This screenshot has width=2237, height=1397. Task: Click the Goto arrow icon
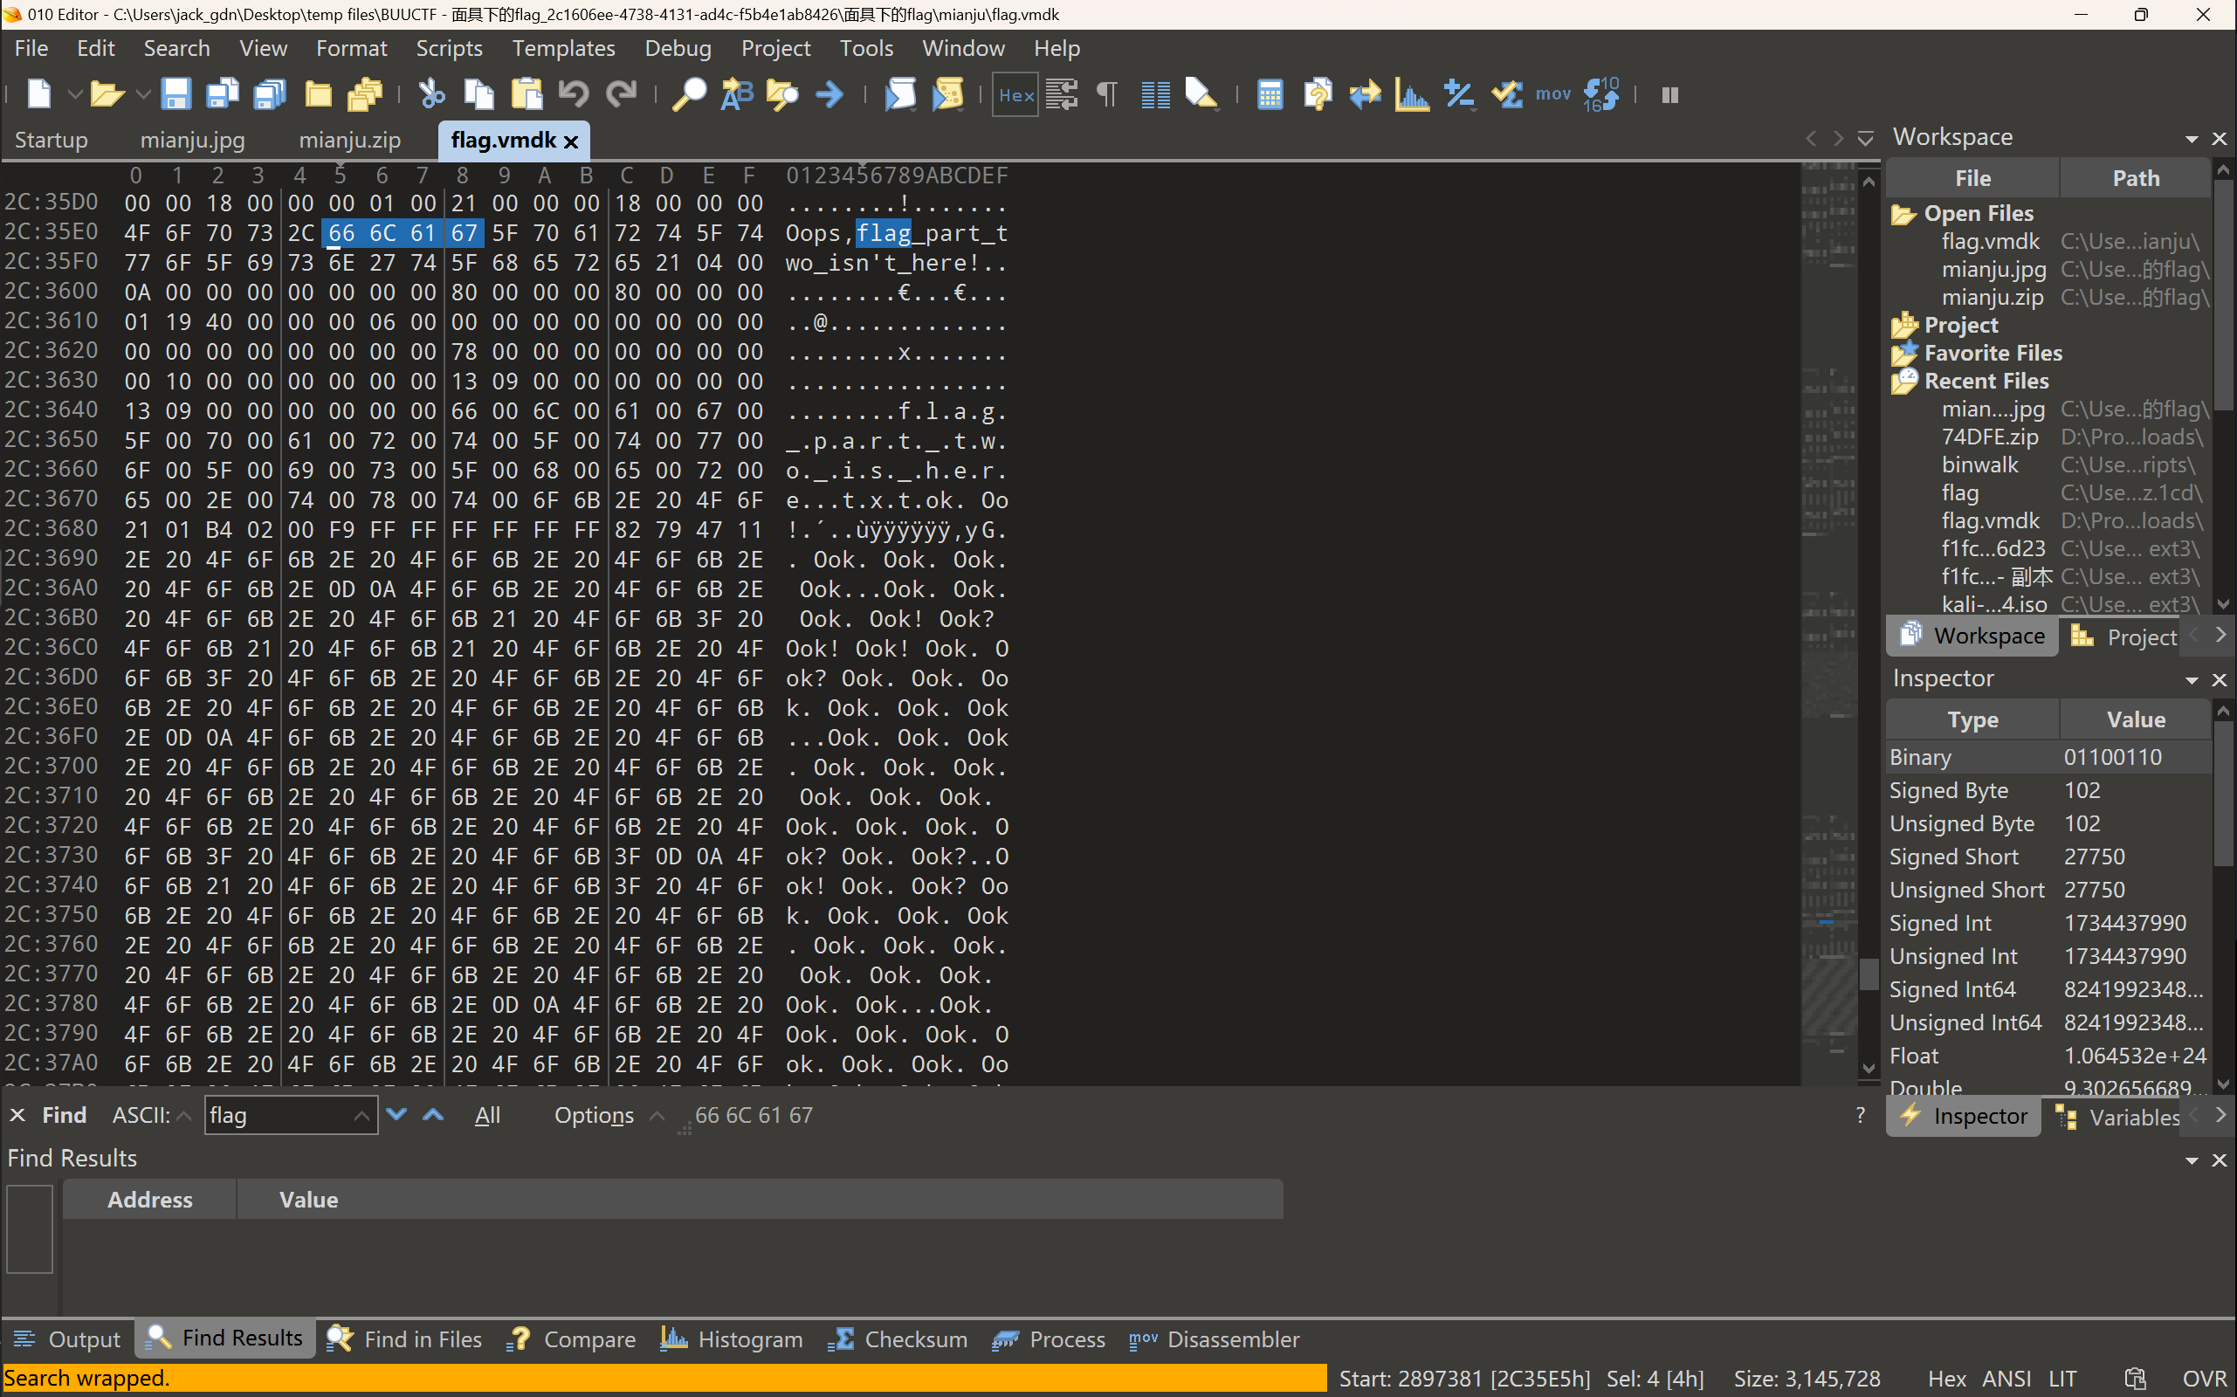pyautogui.click(x=829, y=94)
